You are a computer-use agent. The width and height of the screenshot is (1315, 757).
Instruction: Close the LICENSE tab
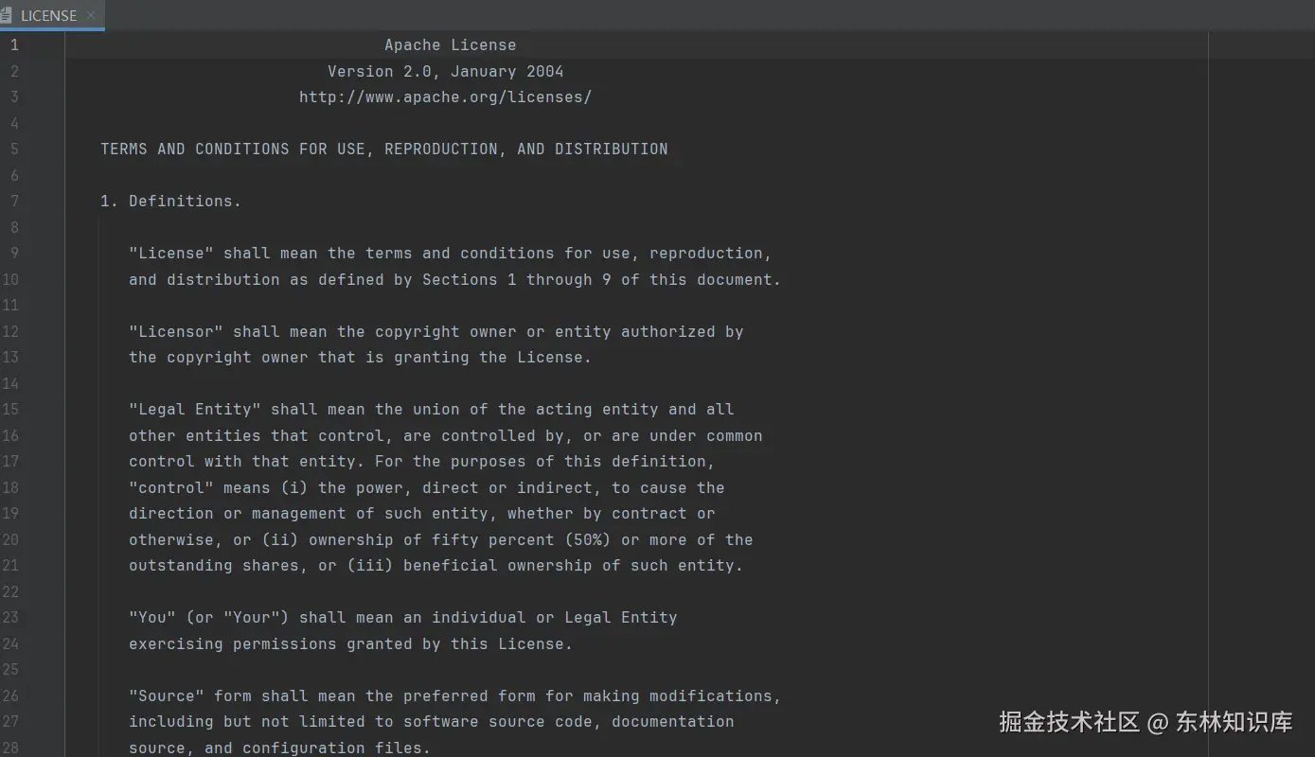91,15
